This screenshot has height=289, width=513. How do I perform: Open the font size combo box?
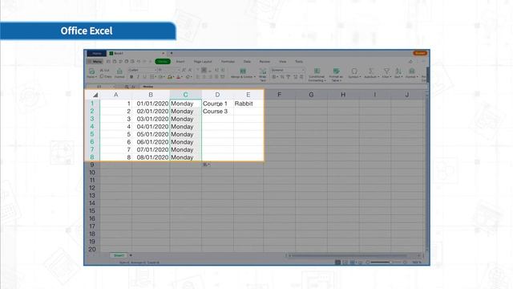point(169,70)
